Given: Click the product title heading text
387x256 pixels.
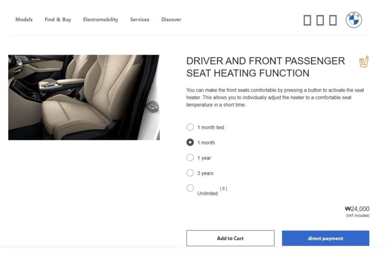Looking at the screenshot, I should pyautogui.click(x=266, y=67).
